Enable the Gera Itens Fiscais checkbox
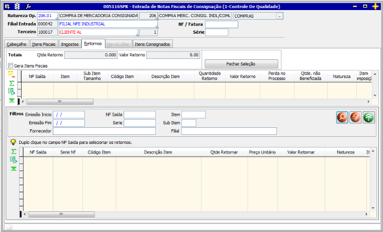The width and height of the screenshot is (383, 232). [x=11, y=65]
